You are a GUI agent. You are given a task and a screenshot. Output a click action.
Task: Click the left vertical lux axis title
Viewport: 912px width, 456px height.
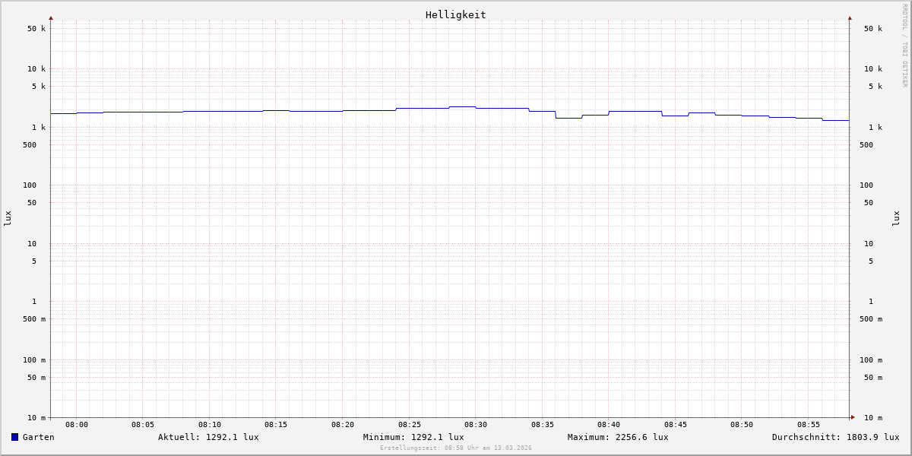point(8,218)
